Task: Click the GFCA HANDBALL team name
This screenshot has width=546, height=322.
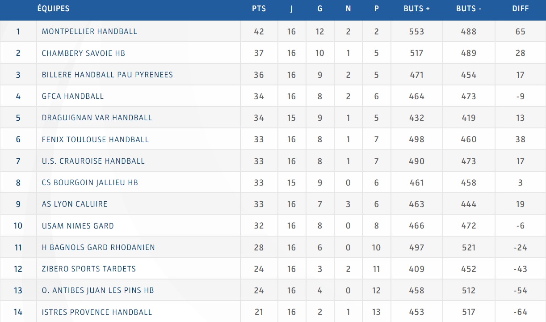Action: (x=73, y=96)
